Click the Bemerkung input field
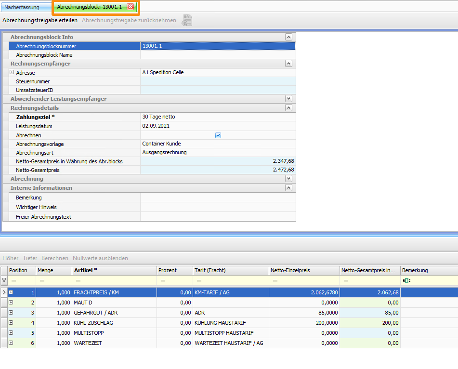The image size is (458, 369). click(x=217, y=198)
